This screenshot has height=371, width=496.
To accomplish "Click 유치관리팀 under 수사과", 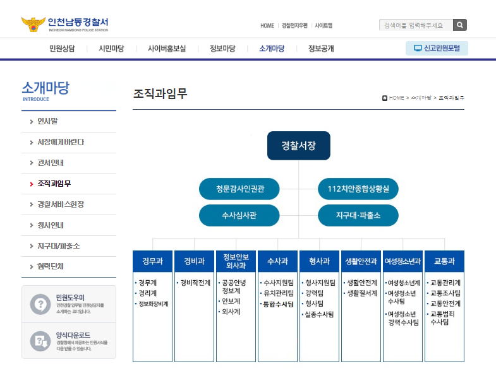I will click(279, 293).
